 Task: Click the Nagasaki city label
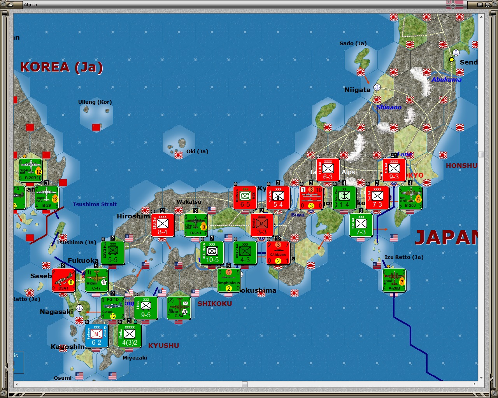click(56, 312)
